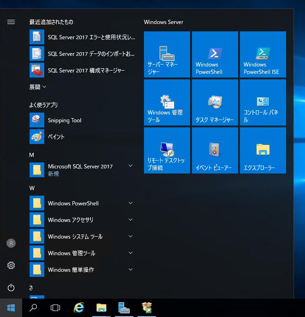Click the Windows 簡単操作 folder icon
The width and height of the screenshot is (305, 317).
pyautogui.click(x=37, y=269)
